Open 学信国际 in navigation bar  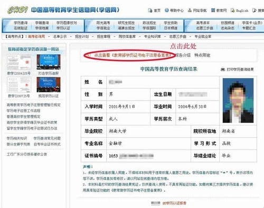click(149, 28)
